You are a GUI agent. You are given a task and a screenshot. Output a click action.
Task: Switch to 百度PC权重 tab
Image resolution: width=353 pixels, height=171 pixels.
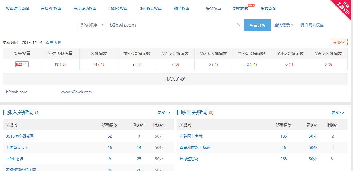pos(51,8)
